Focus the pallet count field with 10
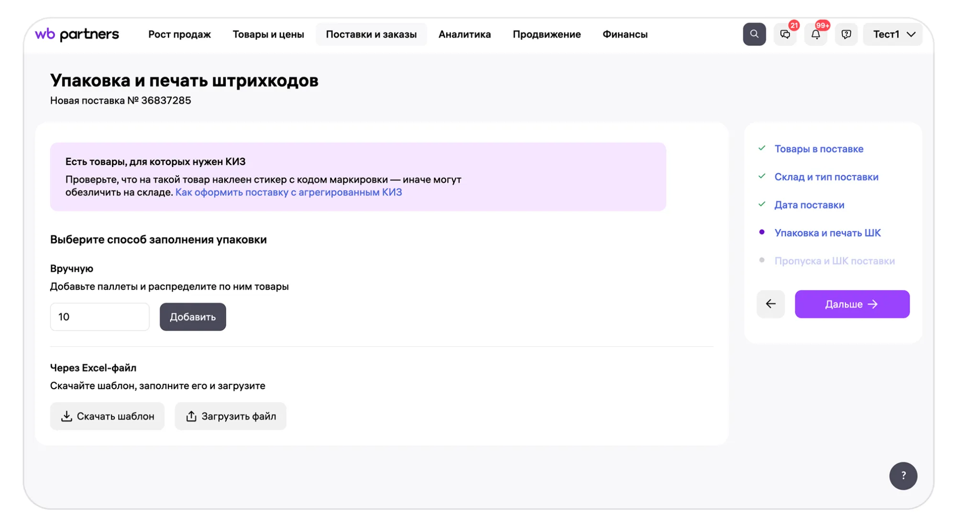This screenshot has width=956, height=527. [99, 317]
